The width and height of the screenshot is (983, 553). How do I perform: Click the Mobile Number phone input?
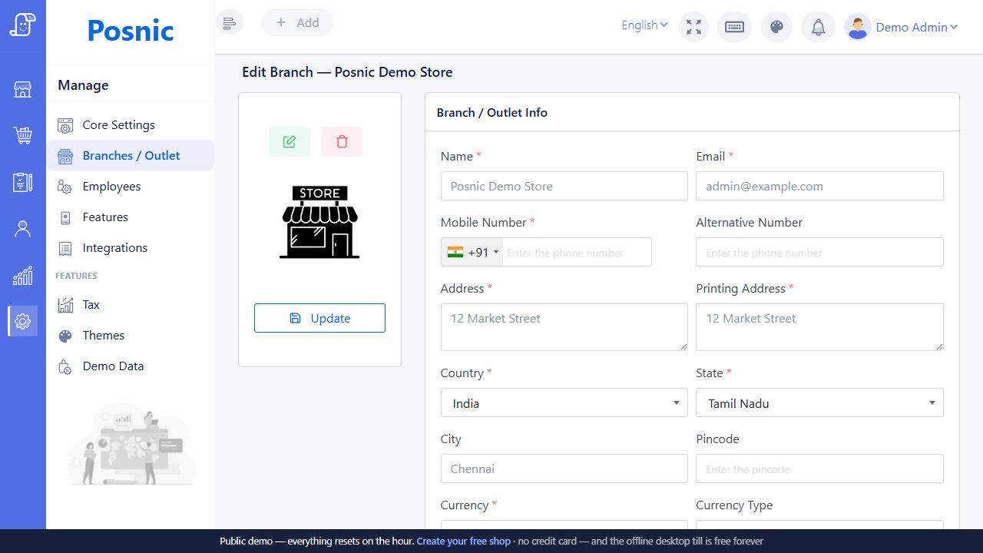coord(577,252)
